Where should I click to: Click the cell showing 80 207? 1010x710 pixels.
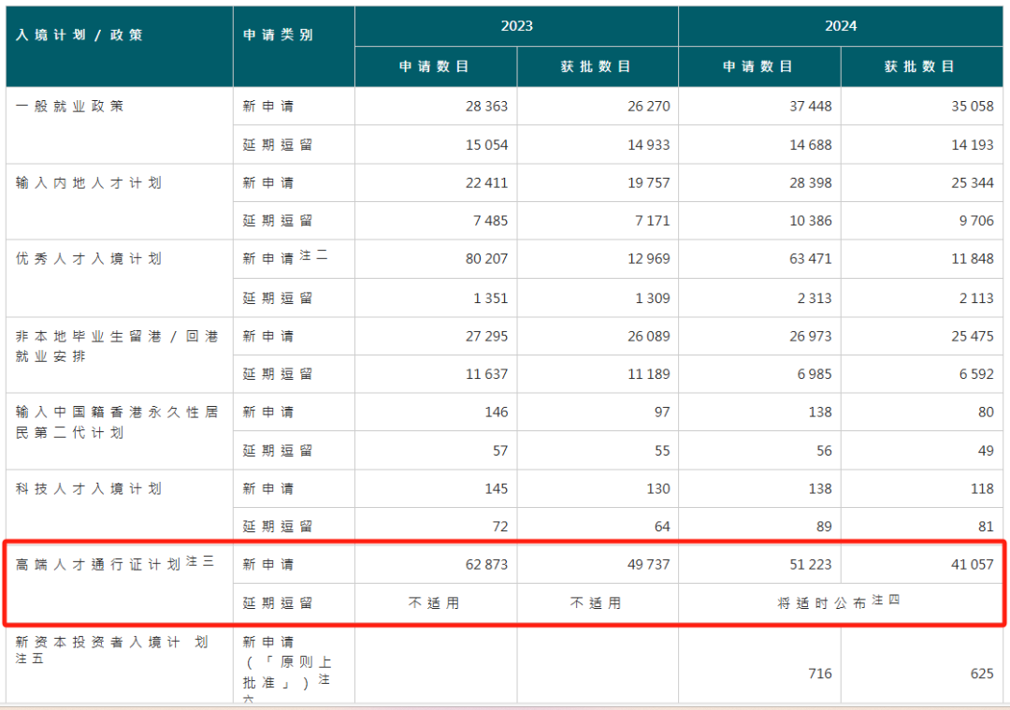[486, 259]
